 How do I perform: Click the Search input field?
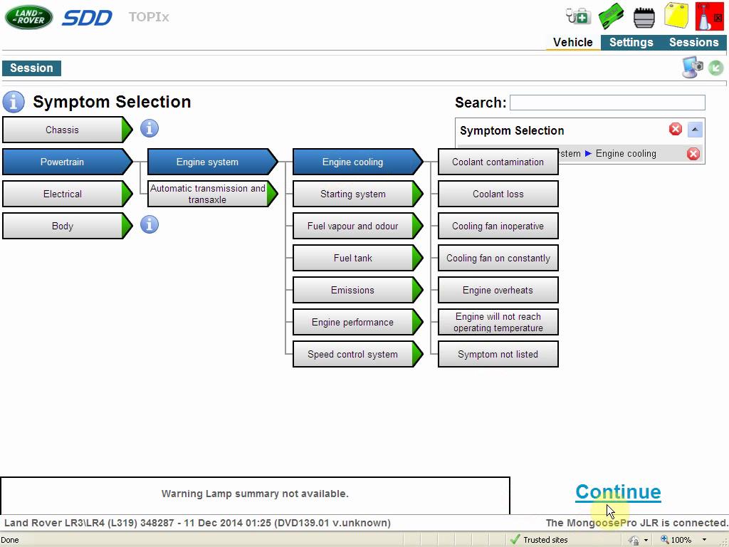(607, 103)
